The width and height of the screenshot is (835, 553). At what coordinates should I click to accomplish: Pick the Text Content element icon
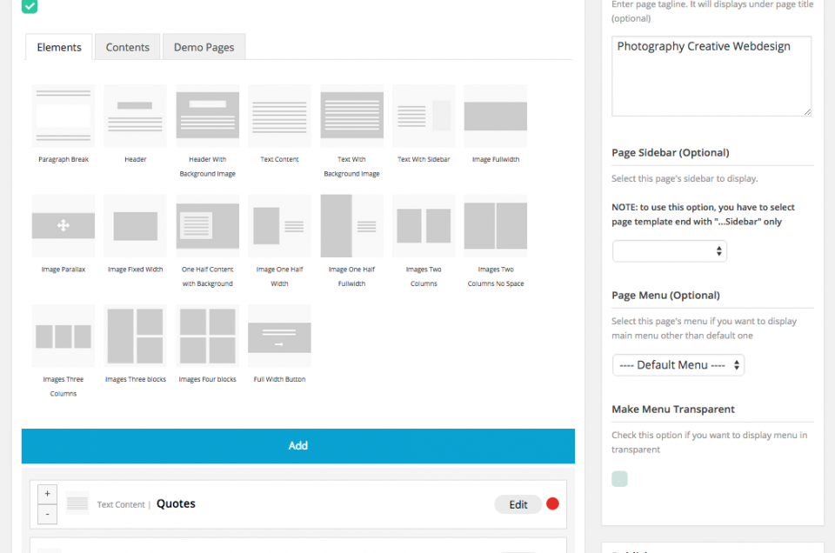click(279, 116)
